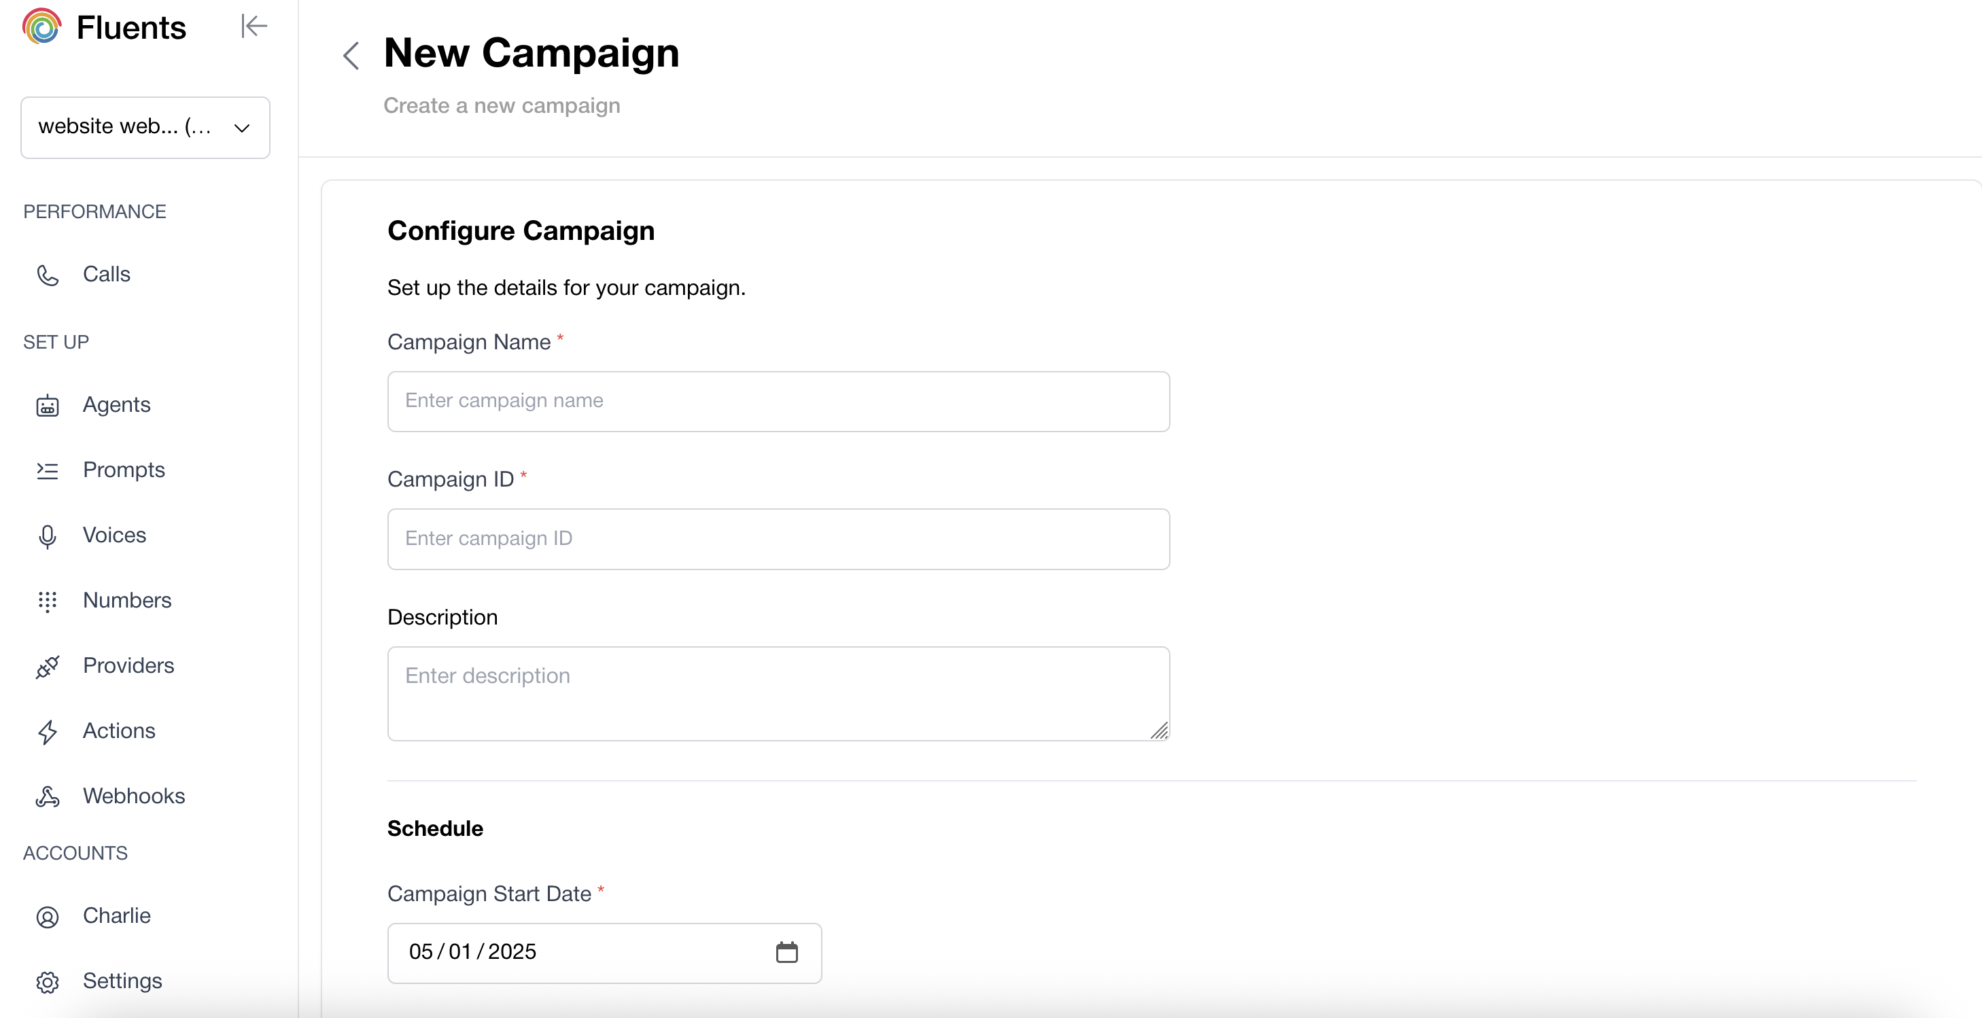
Task: Click the Description resize handle corner
Action: (1160, 731)
